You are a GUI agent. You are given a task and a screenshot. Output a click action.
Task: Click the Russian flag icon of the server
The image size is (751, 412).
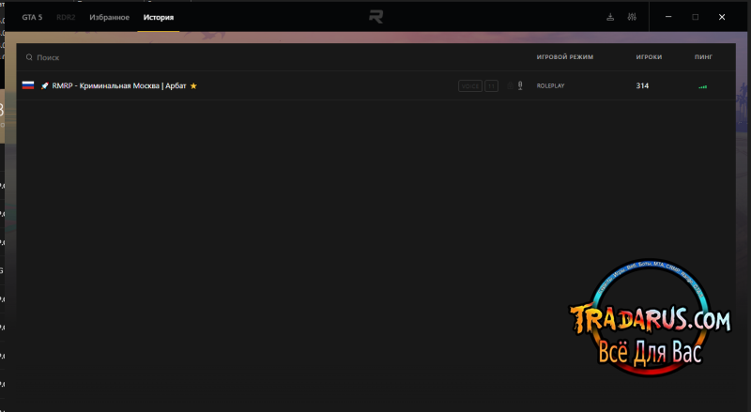pos(28,85)
